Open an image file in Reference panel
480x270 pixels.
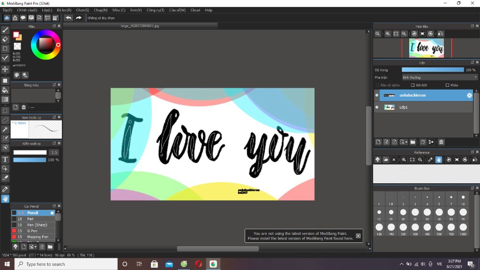click(386, 159)
